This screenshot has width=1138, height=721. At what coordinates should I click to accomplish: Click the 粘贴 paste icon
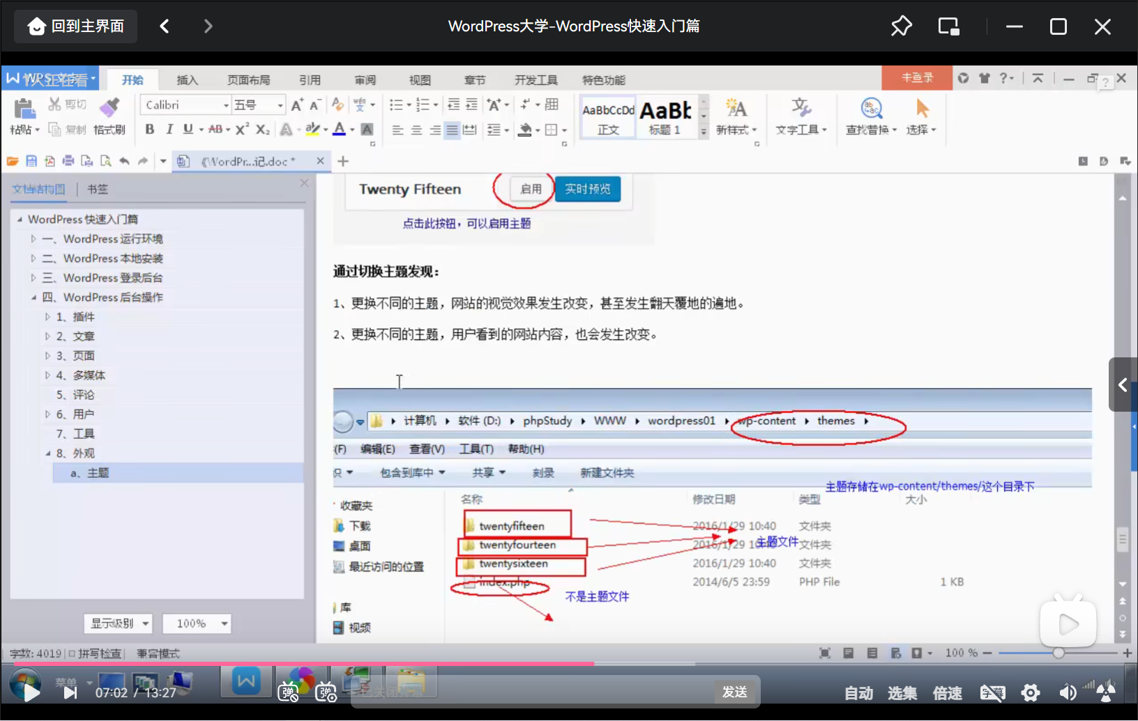[24, 109]
